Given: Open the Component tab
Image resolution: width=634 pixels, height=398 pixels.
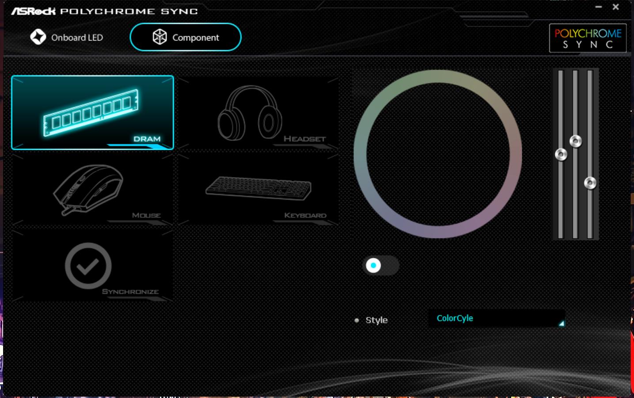Looking at the screenshot, I should click(x=186, y=37).
